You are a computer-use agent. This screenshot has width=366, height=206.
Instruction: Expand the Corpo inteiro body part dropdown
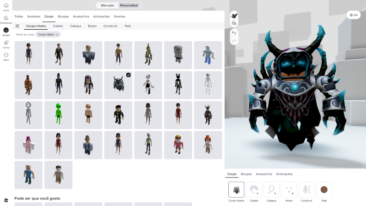click(48, 35)
